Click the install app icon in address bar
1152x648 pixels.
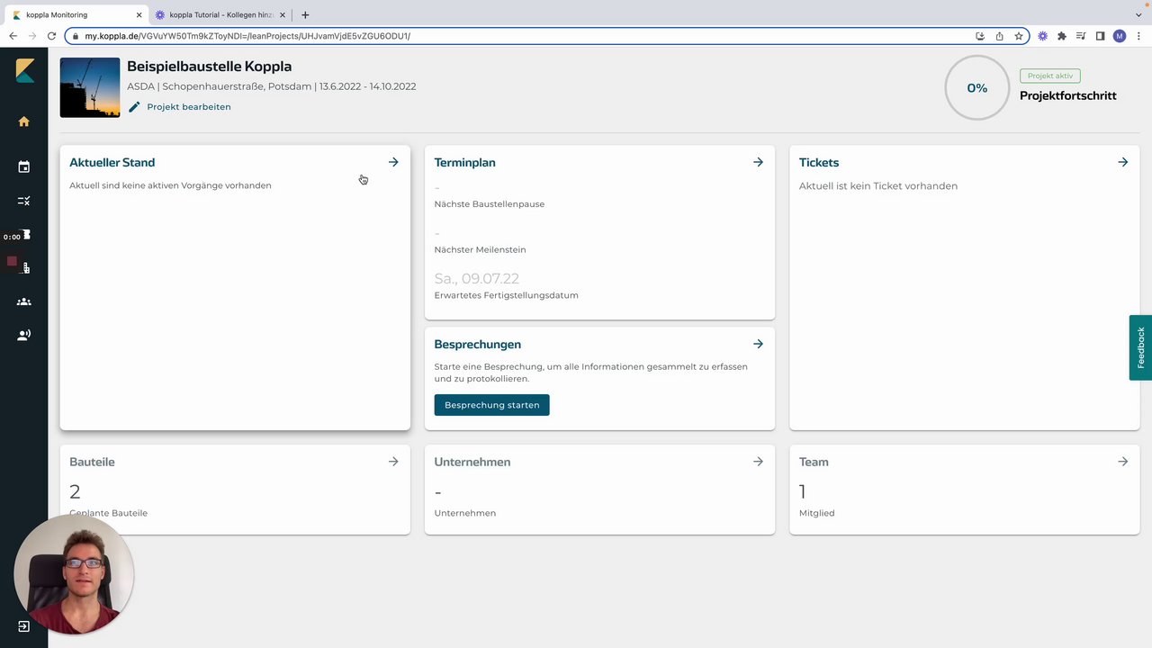[x=980, y=36]
